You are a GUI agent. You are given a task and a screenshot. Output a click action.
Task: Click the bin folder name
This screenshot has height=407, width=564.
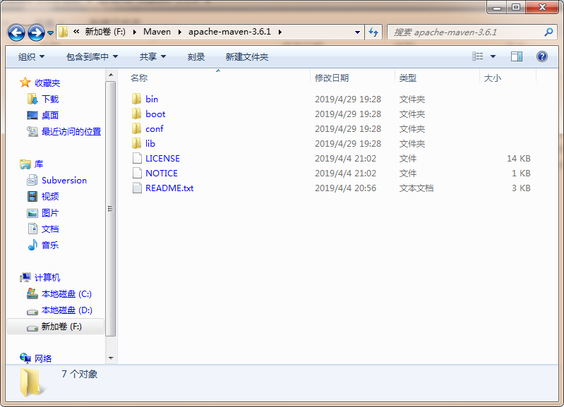[x=152, y=99]
